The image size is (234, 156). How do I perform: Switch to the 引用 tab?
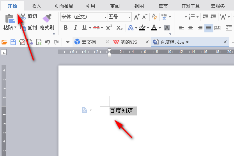[90, 6]
